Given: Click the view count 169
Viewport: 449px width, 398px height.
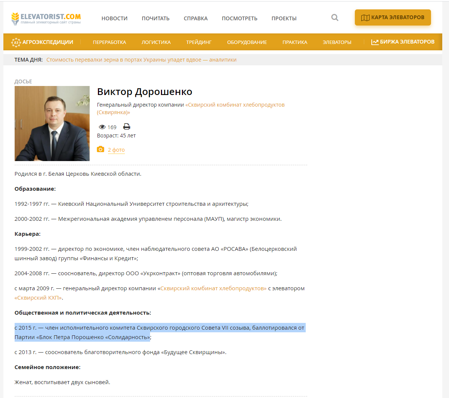Looking at the screenshot, I should [x=112, y=127].
